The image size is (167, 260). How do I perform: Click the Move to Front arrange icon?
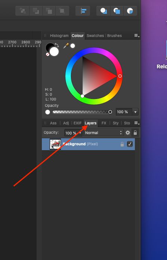(62, 11)
